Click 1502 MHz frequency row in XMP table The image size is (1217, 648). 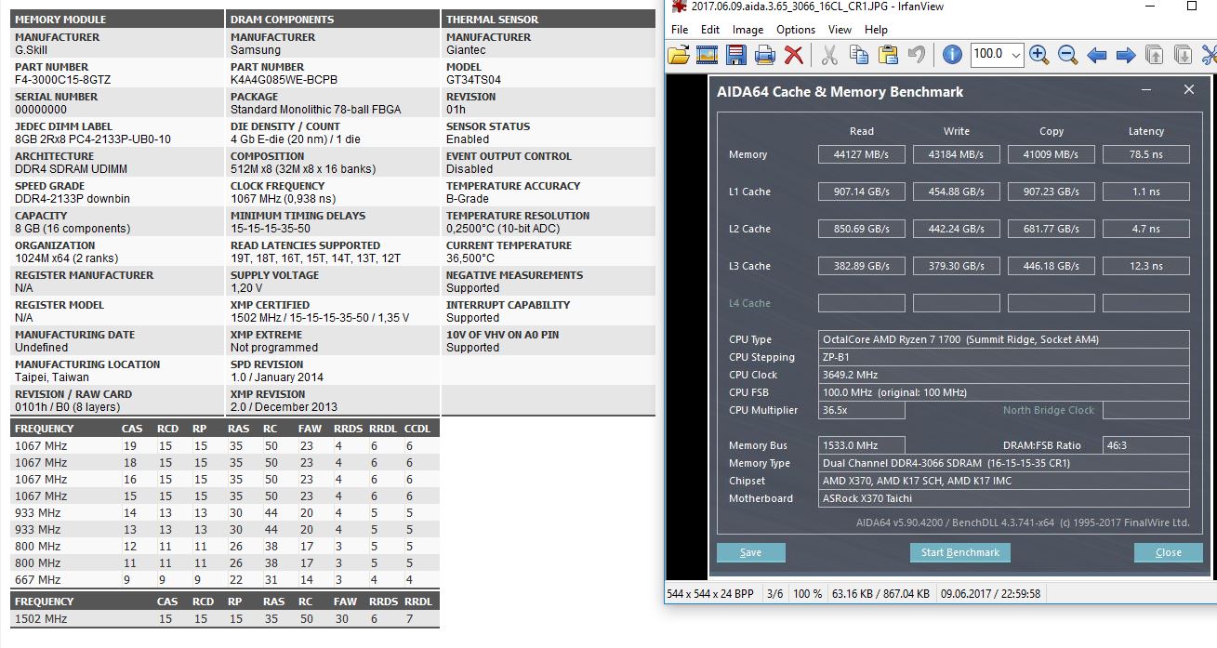[x=224, y=619]
